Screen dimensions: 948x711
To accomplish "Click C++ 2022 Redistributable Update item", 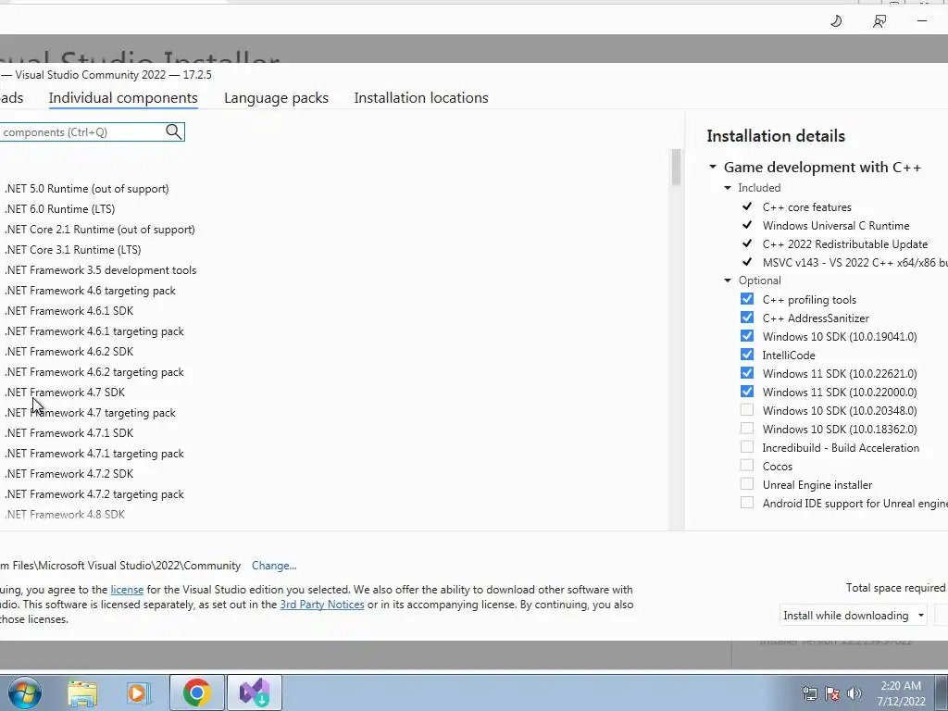I will click(844, 244).
